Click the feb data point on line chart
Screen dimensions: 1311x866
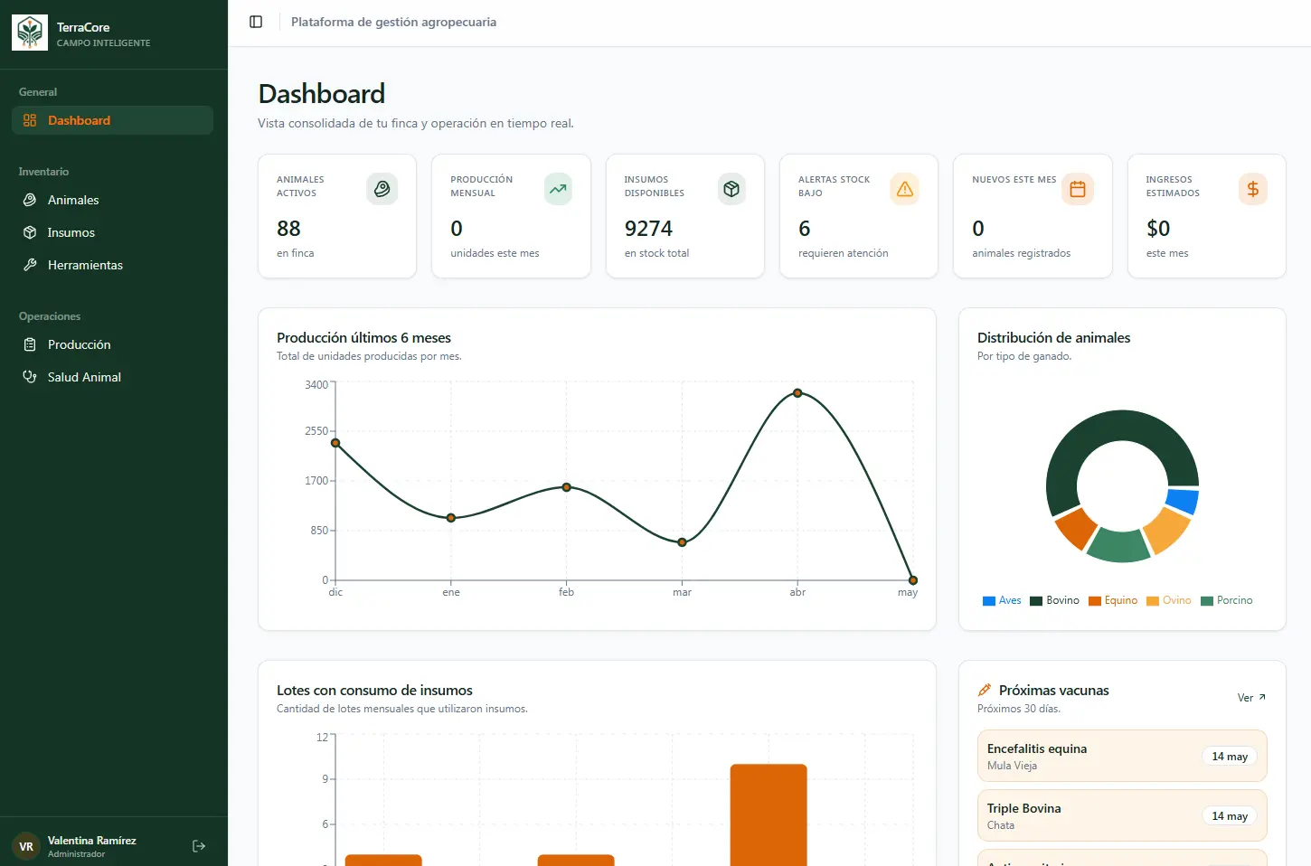[x=567, y=487]
